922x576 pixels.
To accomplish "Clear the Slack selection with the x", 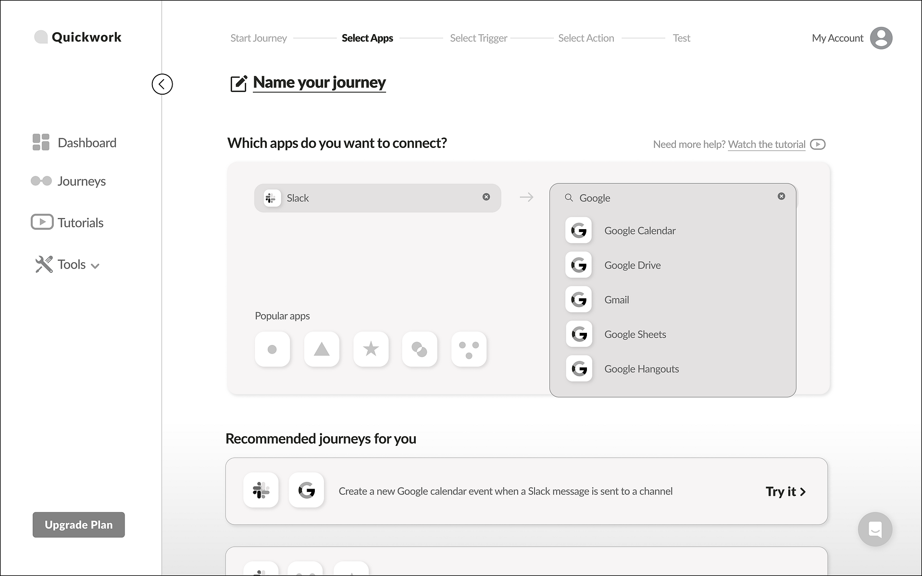I will (486, 196).
